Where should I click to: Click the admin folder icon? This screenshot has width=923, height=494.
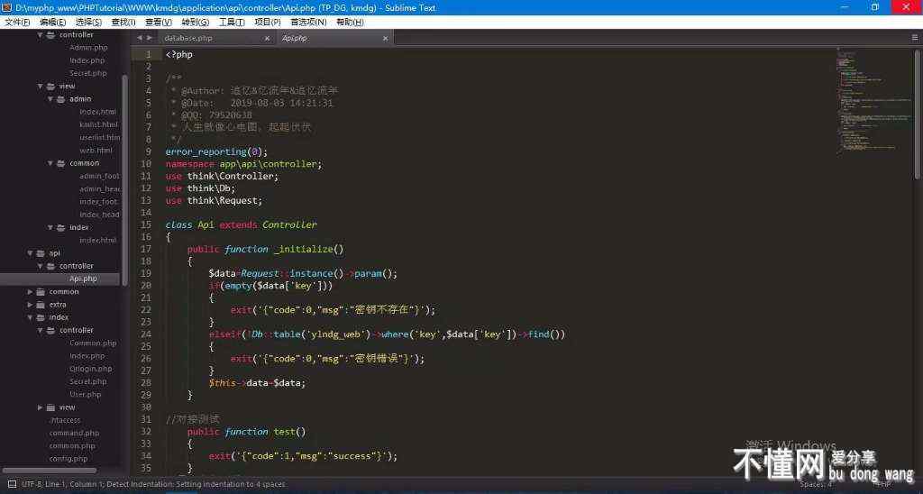pos(60,99)
